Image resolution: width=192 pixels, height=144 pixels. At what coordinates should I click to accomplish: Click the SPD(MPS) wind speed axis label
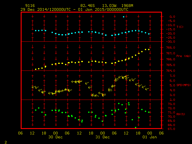pos(183,85)
